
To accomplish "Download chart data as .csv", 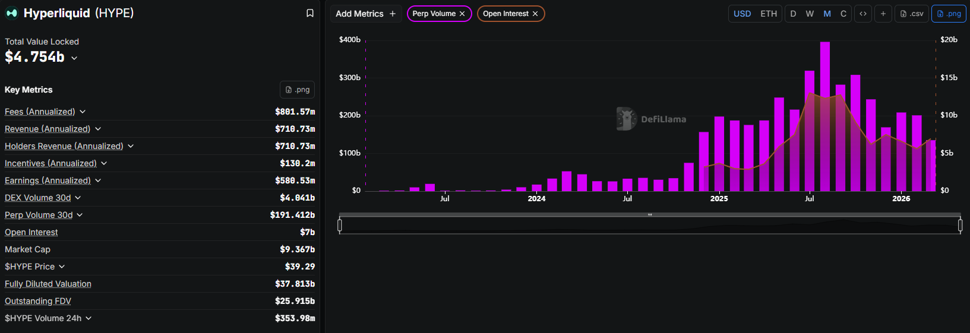I will tap(912, 14).
